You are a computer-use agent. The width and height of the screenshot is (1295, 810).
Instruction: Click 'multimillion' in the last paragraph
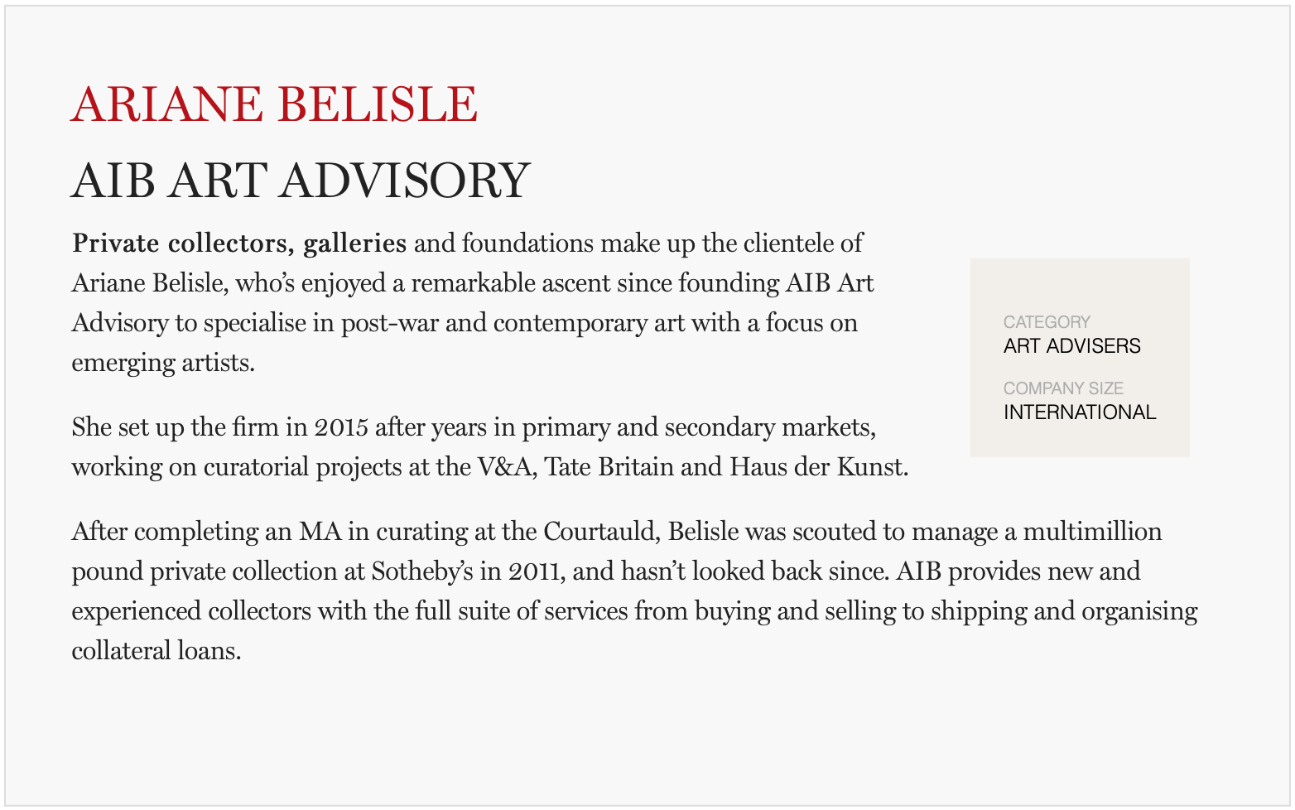[x=1093, y=531]
